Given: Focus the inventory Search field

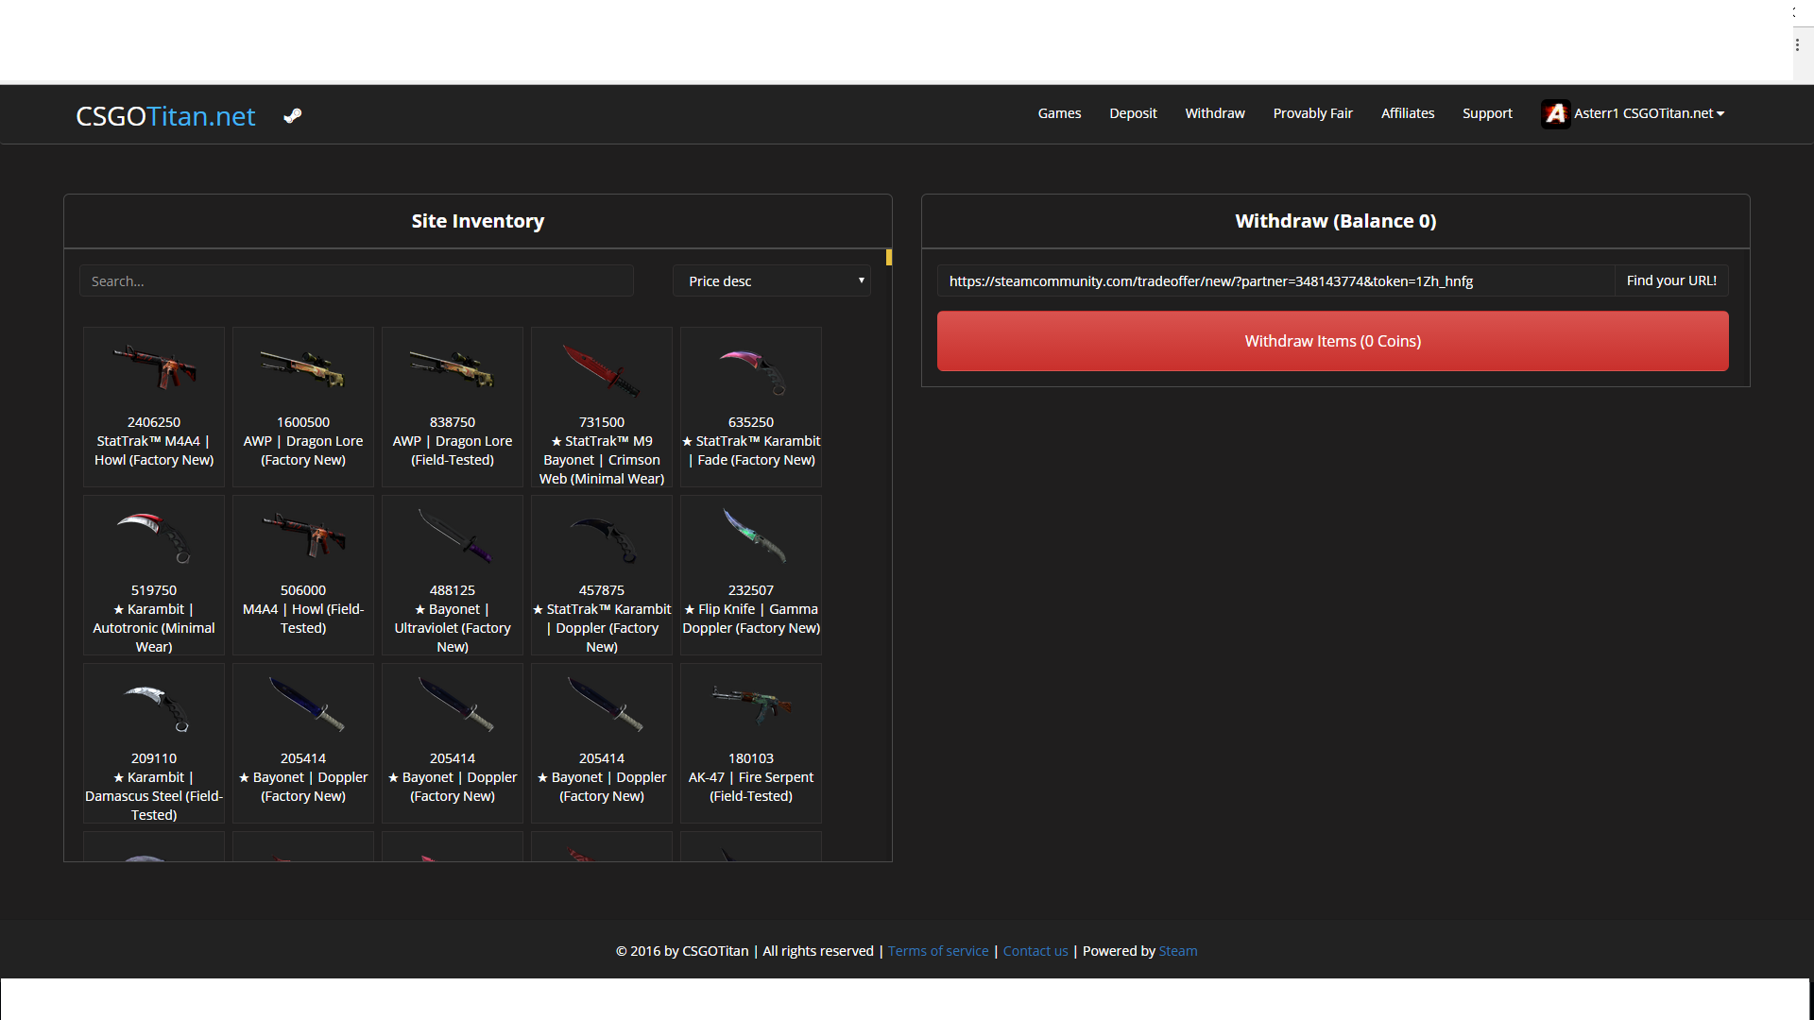Looking at the screenshot, I should [356, 281].
